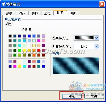Switch to the 数字 tab
The height and width of the screenshot is (102, 106).
9,13
